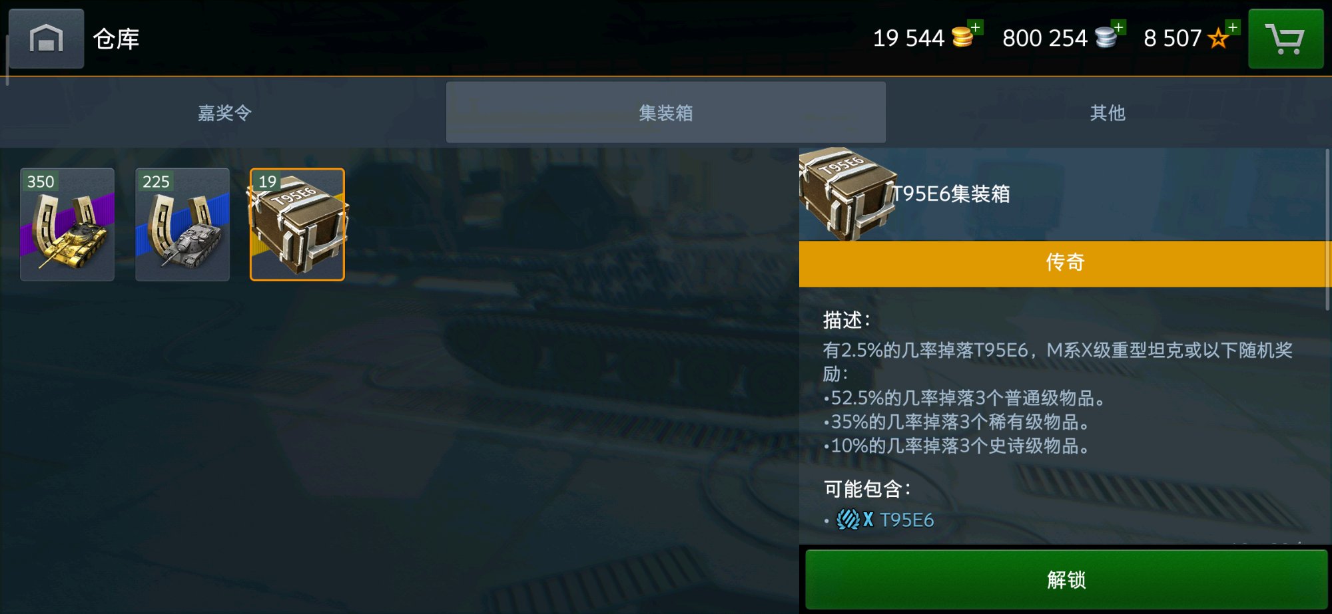Image resolution: width=1332 pixels, height=614 pixels.
Task: Click the green 解锁 unlock button
Action: pos(1066,579)
